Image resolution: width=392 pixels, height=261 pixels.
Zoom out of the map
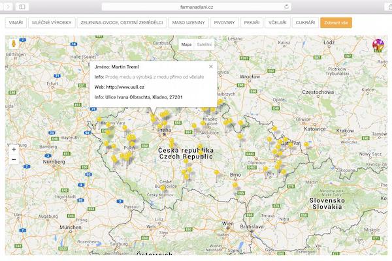(x=14, y=159)
